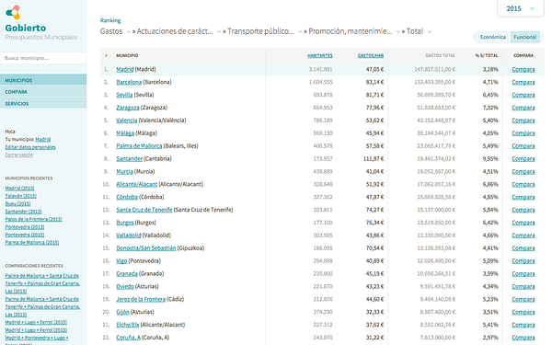Open Oviedo municipality link
This screenshot has width=552, height=345.
pos(125,286)
